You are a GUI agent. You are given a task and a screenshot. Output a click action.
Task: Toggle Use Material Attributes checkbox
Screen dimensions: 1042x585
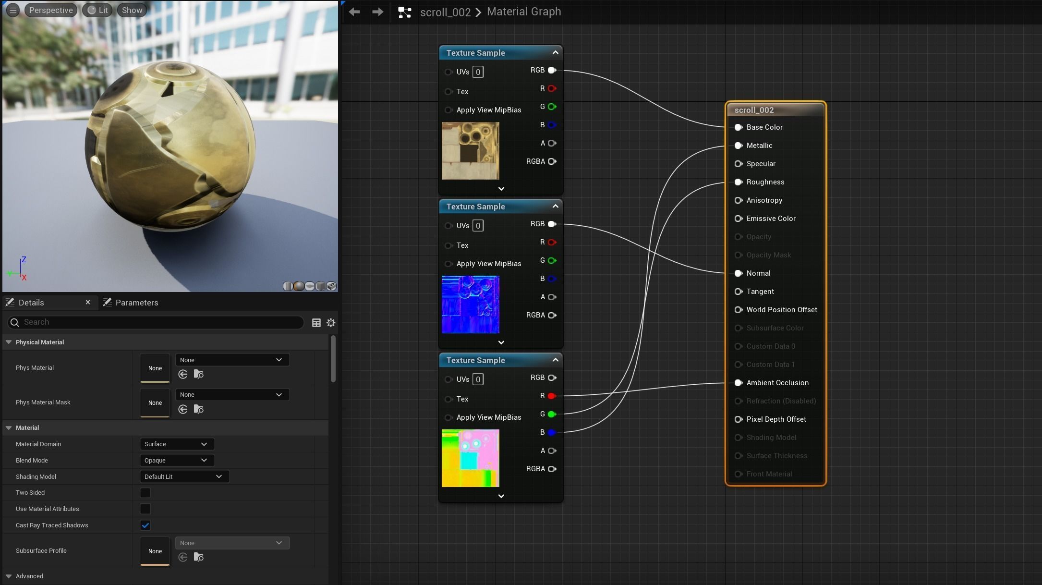pyautogui.click(x=145, y=509)
